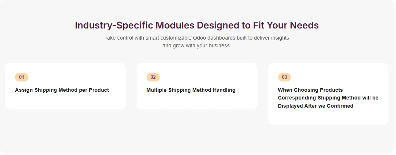Open Multiple Shipping Method Handling card title
This screenshot has height=155, width=396.
(191, 90)
